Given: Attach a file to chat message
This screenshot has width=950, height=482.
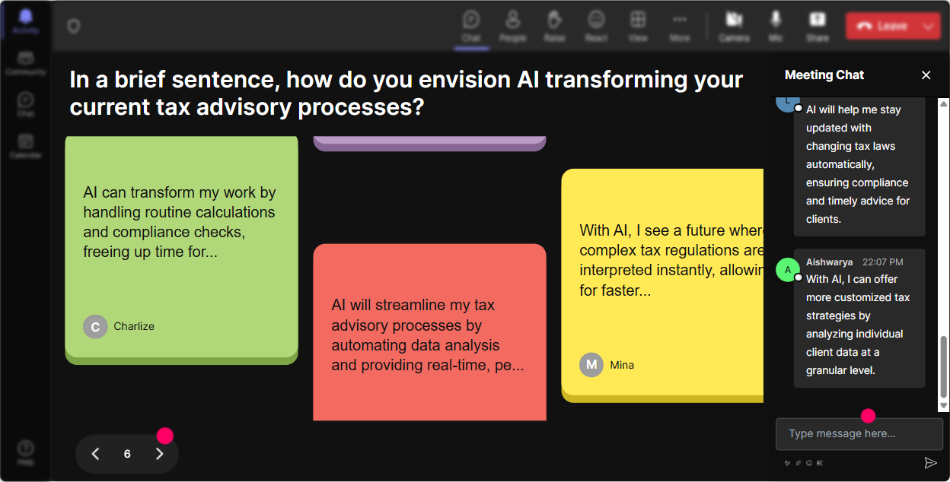Looking at the screenshot, I should click(x=799, y=462).
